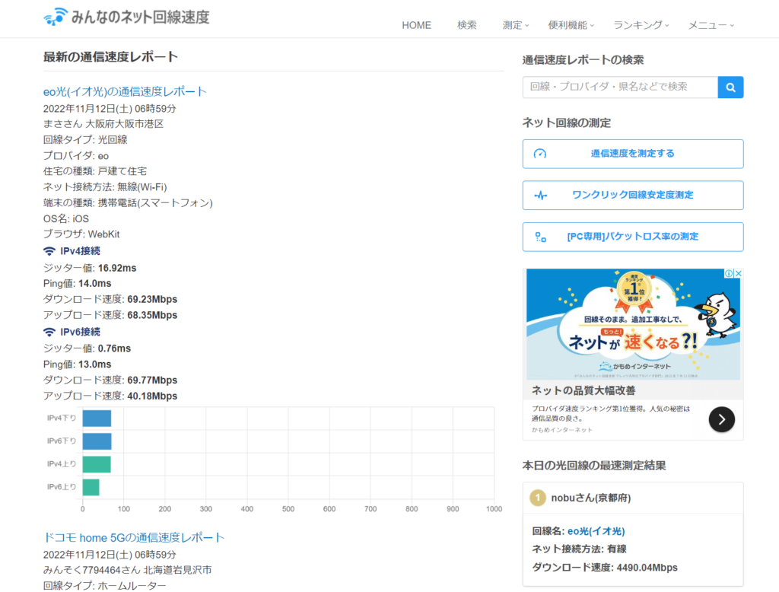Click the 端末の種類: 携帯電話(スマートフォン) text

tap(128, 203)
